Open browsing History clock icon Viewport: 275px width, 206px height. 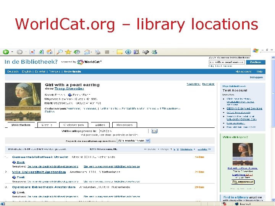coord(77,52)
